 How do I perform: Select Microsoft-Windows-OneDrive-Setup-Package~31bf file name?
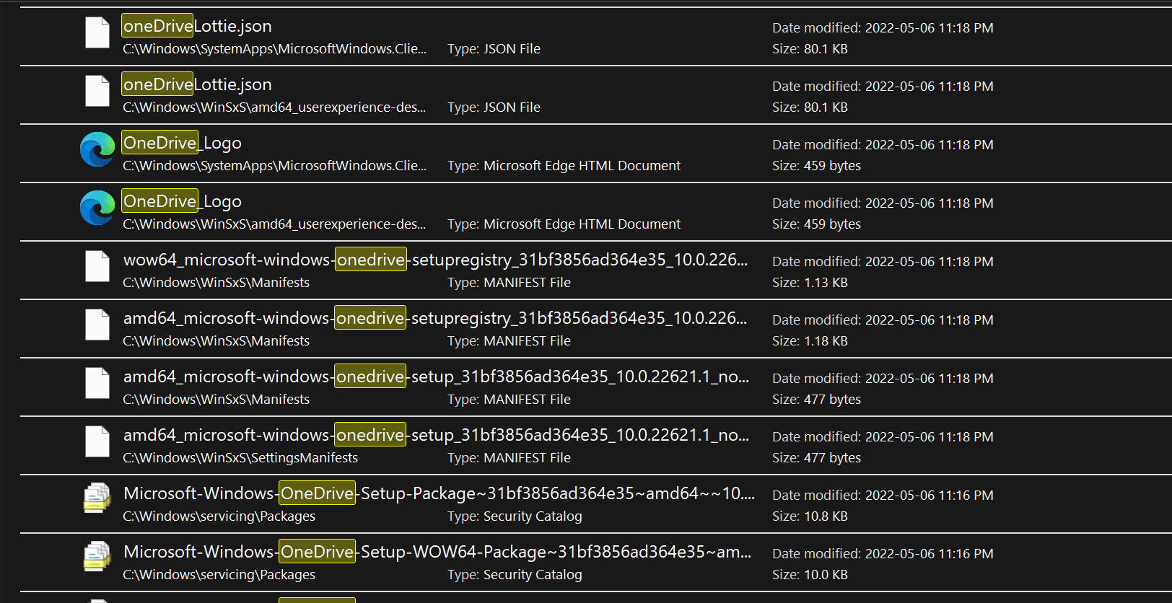[439, 493]
